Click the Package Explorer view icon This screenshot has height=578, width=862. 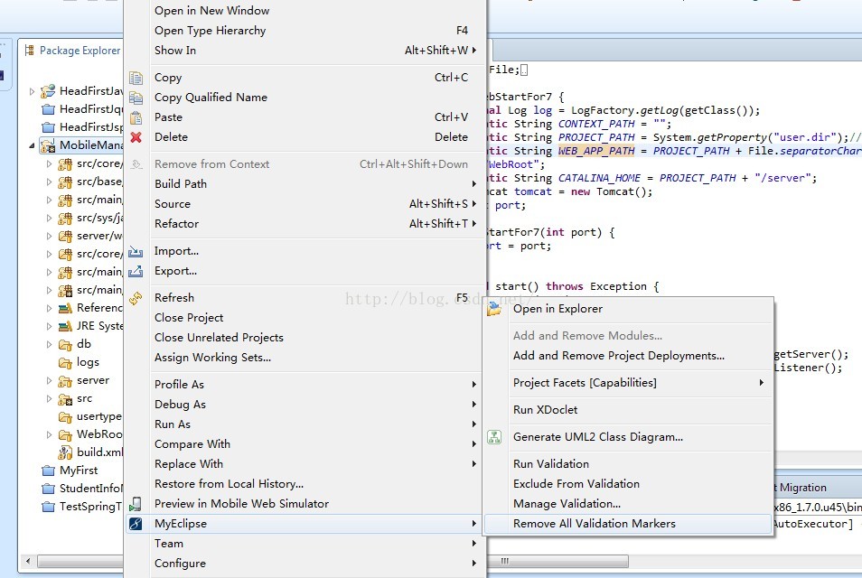pos(29,51)
